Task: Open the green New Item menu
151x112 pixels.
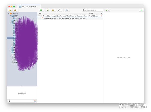Action: pos(42,10)
